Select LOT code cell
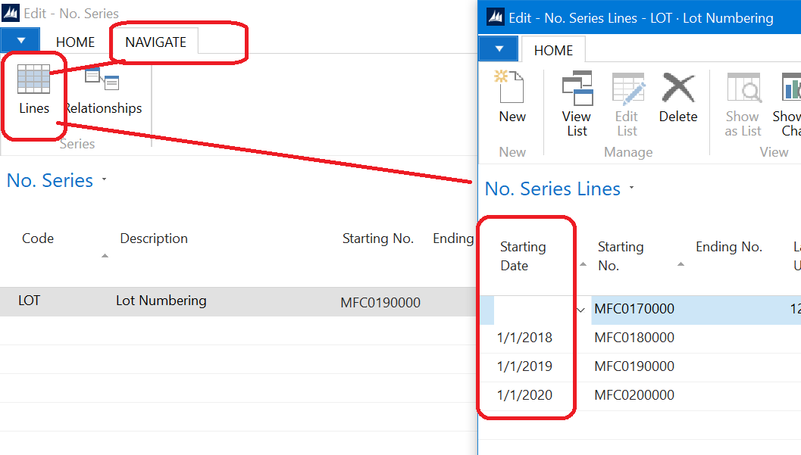 pos(29,301)
